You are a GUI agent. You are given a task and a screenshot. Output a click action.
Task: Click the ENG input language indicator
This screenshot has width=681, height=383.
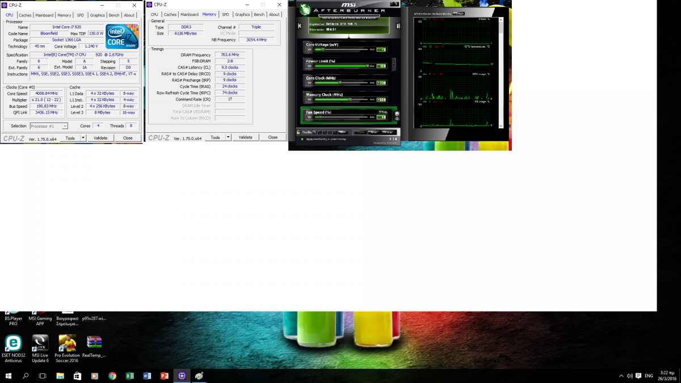coord(649,376)
